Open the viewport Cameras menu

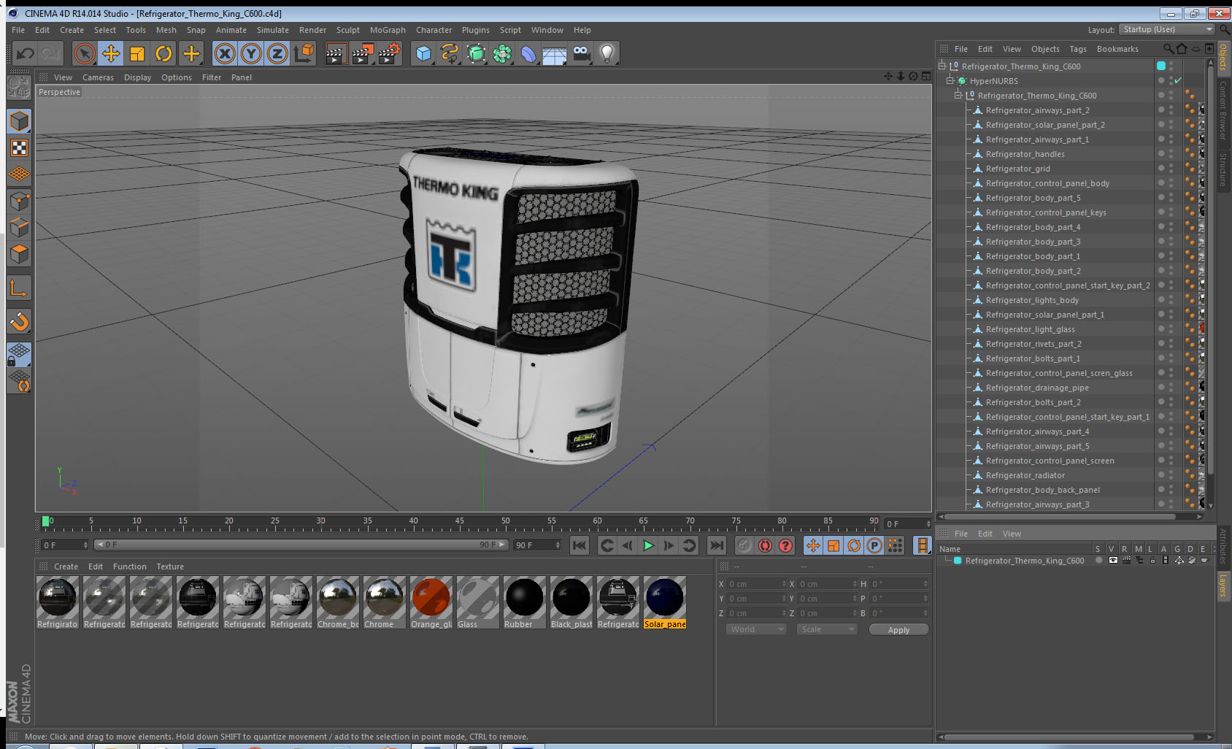(98, 77)
